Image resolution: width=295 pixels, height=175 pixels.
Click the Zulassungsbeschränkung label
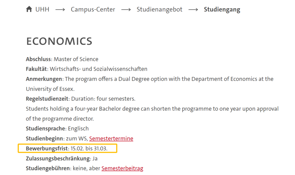[x=58, y=158]
